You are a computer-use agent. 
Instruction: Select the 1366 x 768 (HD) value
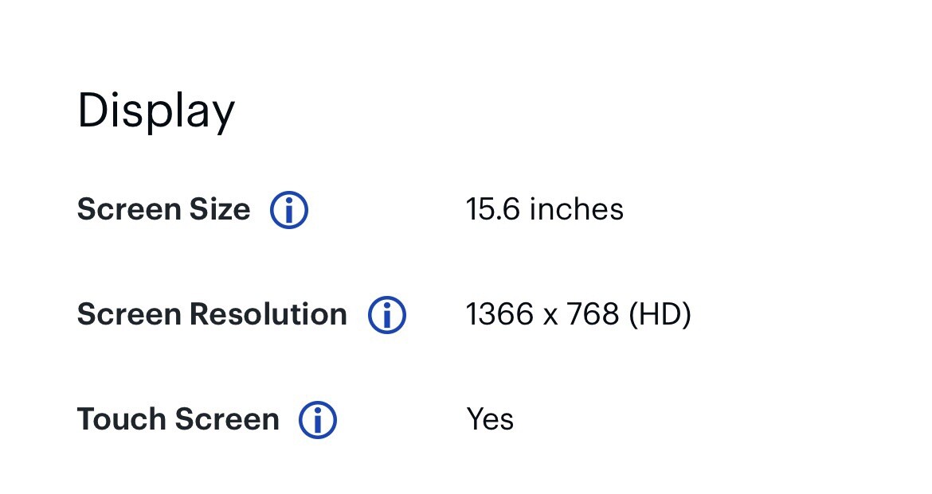(578, 314)
